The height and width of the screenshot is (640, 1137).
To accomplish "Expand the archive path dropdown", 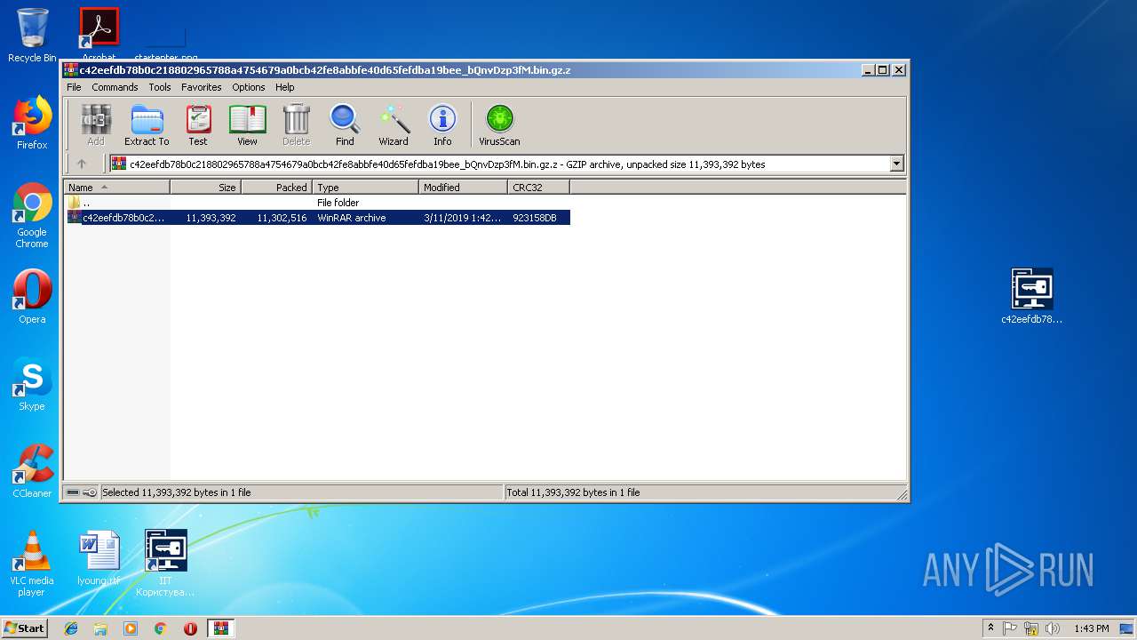I will click(896, 164).
